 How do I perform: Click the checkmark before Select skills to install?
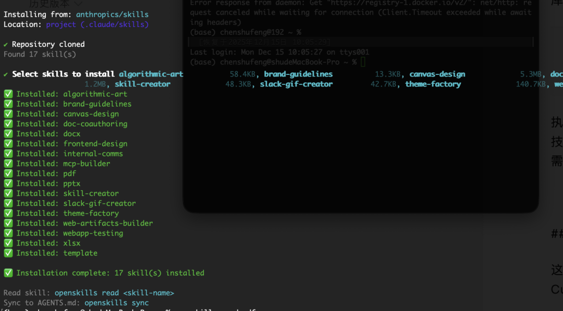(6, 74)
